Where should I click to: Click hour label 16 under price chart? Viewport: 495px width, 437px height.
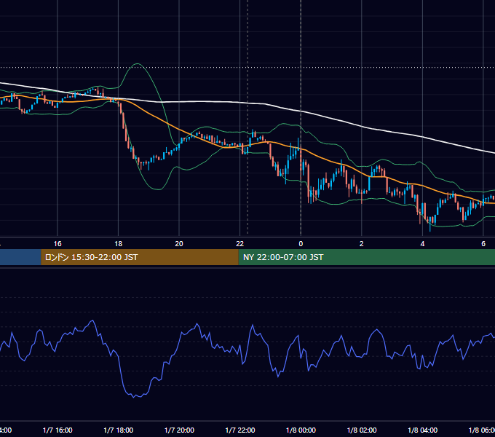pos(58,244)
